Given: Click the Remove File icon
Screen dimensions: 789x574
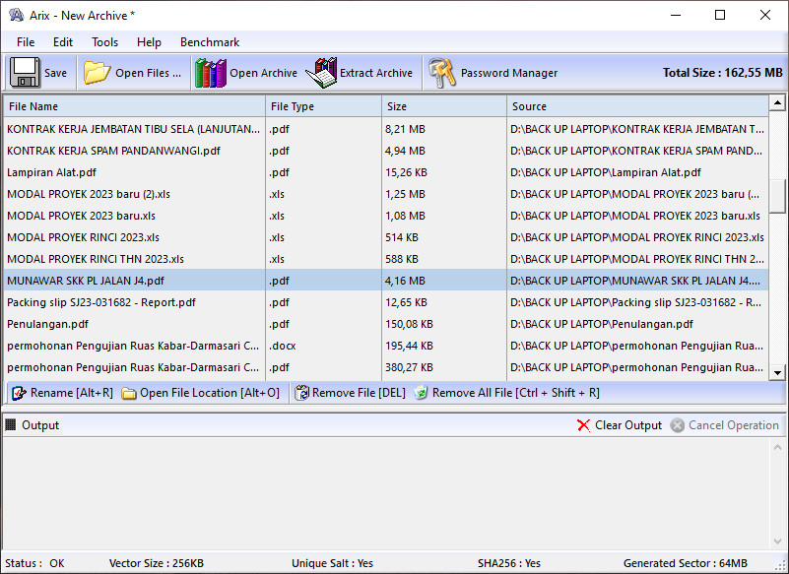Looking at the screenshot, I should click(302, 393).
